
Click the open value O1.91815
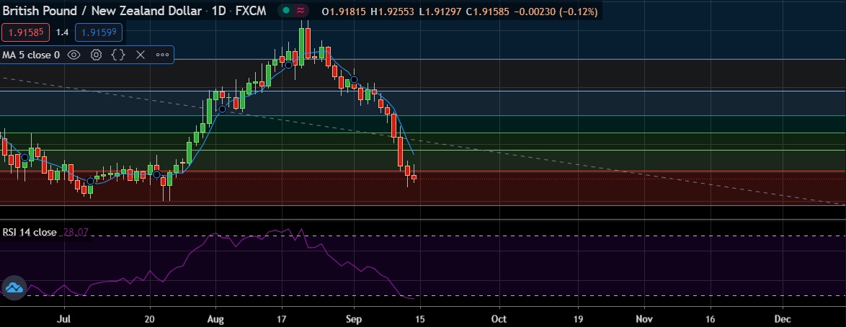coord(344,12)
